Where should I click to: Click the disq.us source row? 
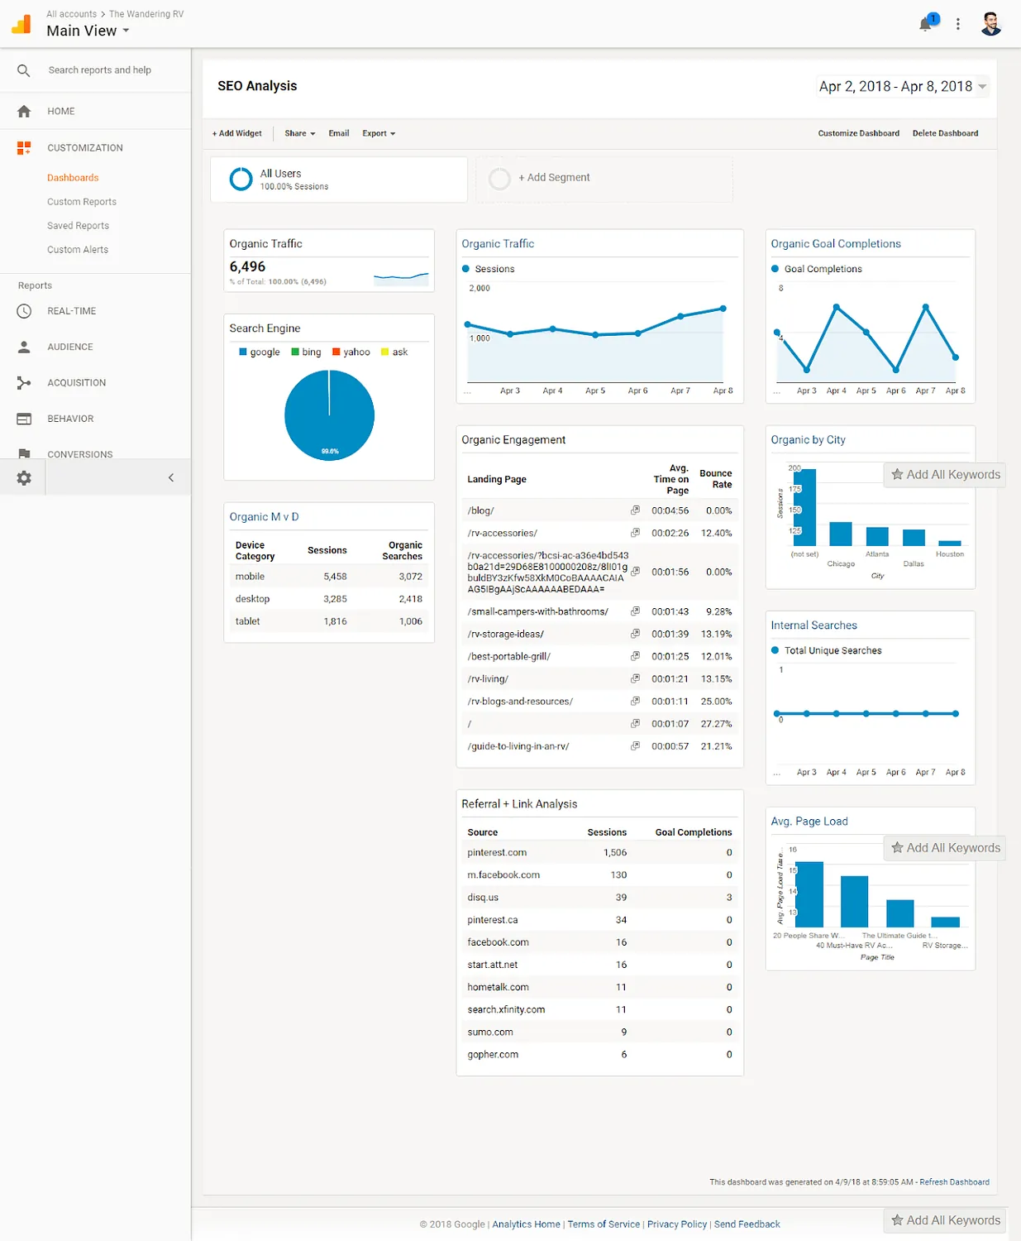click(599, 898)
